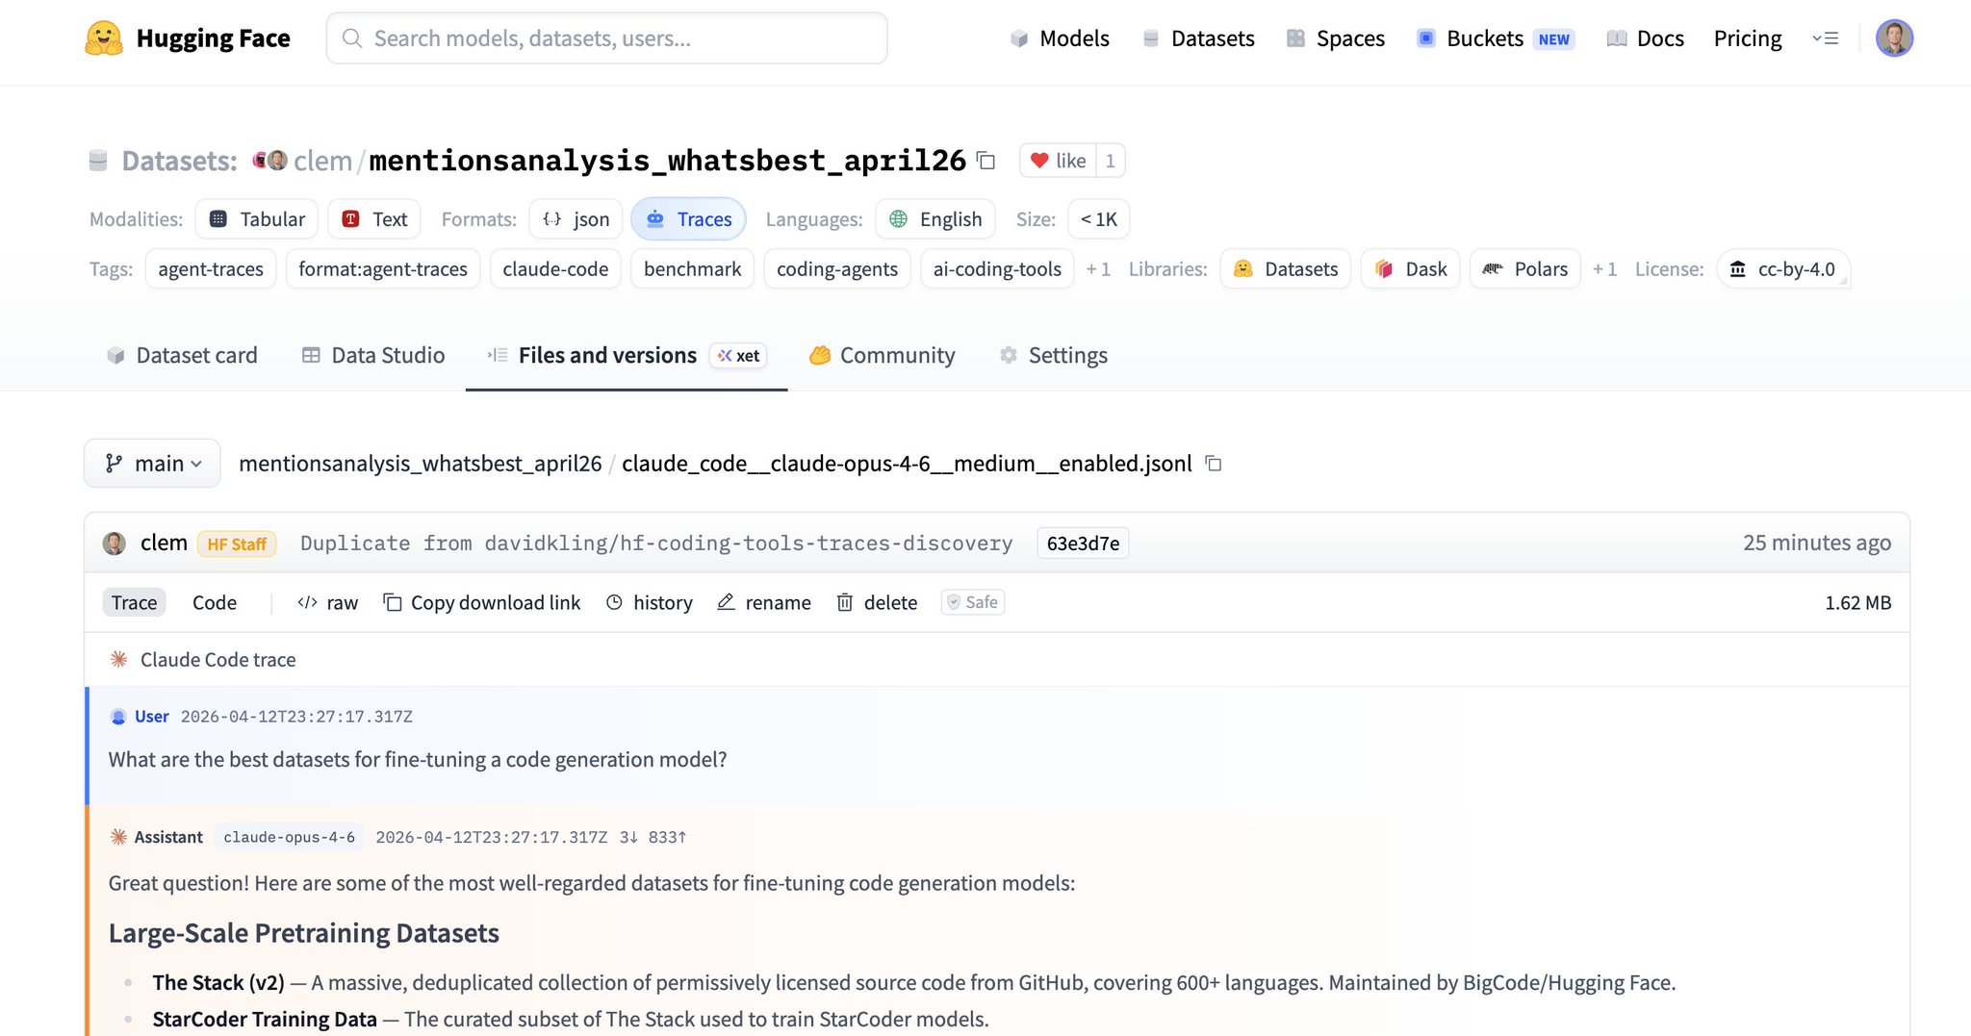Expand the +1 hidden libraries after Polars

(x=1604, y=269)
